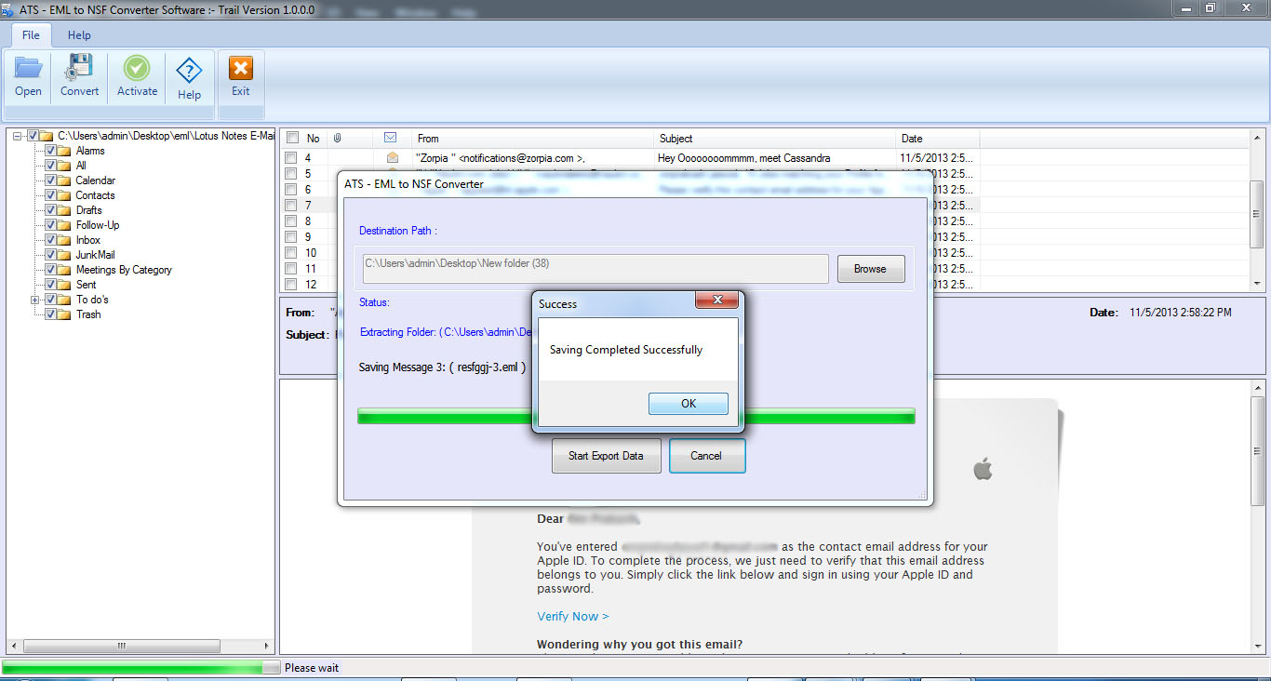This screenshot has height=681, width=1271.
Task: Click the Trash folder icon
Action: pyautogui.click(x=65, y=314)
